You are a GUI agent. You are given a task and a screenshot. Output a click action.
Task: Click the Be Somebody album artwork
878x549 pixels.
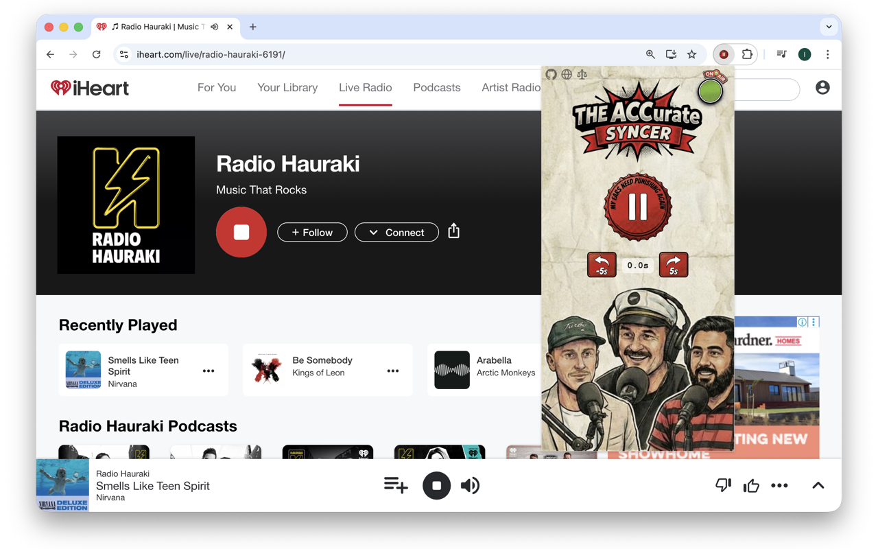[268, 370]
